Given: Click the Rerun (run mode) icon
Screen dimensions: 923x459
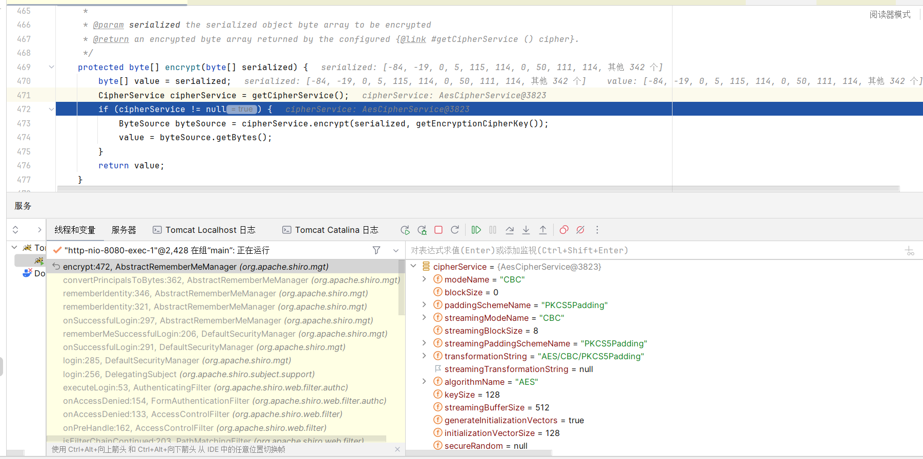Looking at the screenshot, I should [405, 230].
